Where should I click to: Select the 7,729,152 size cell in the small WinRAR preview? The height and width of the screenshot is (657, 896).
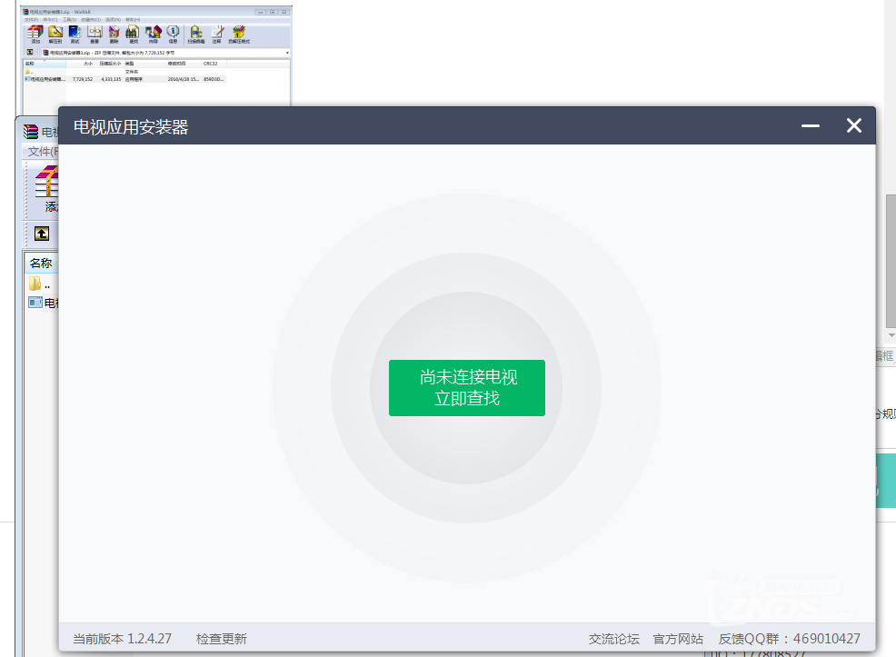83,79
